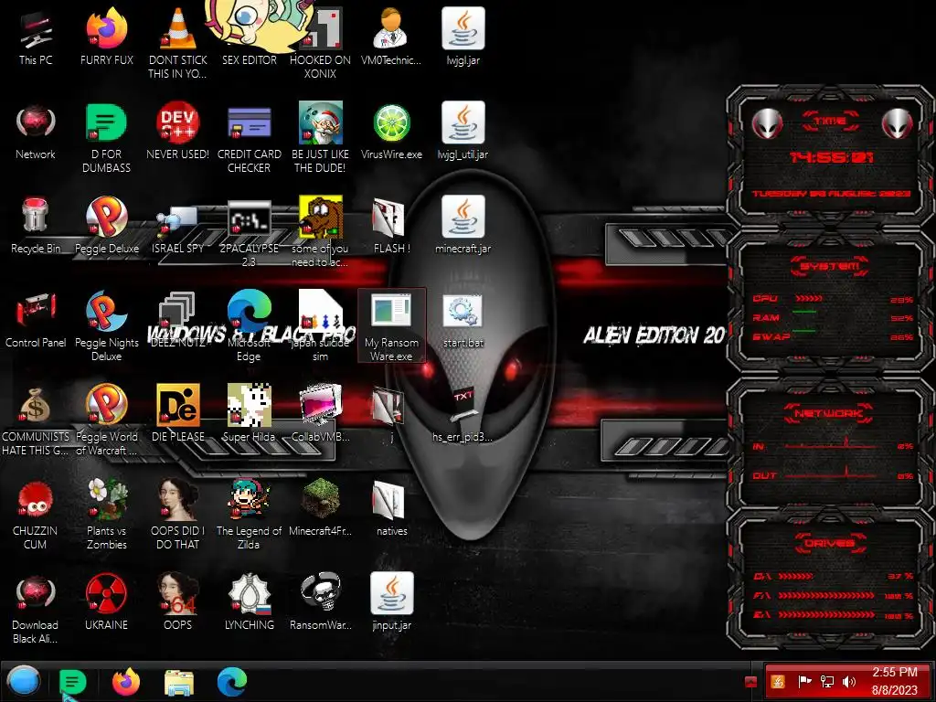
Task: Click the Plants vs Zombies icon
Action: point(106,514)
